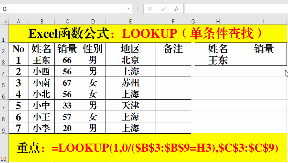Screen dimensions: 288x163
Task: Select column D header
Action: 93,22
